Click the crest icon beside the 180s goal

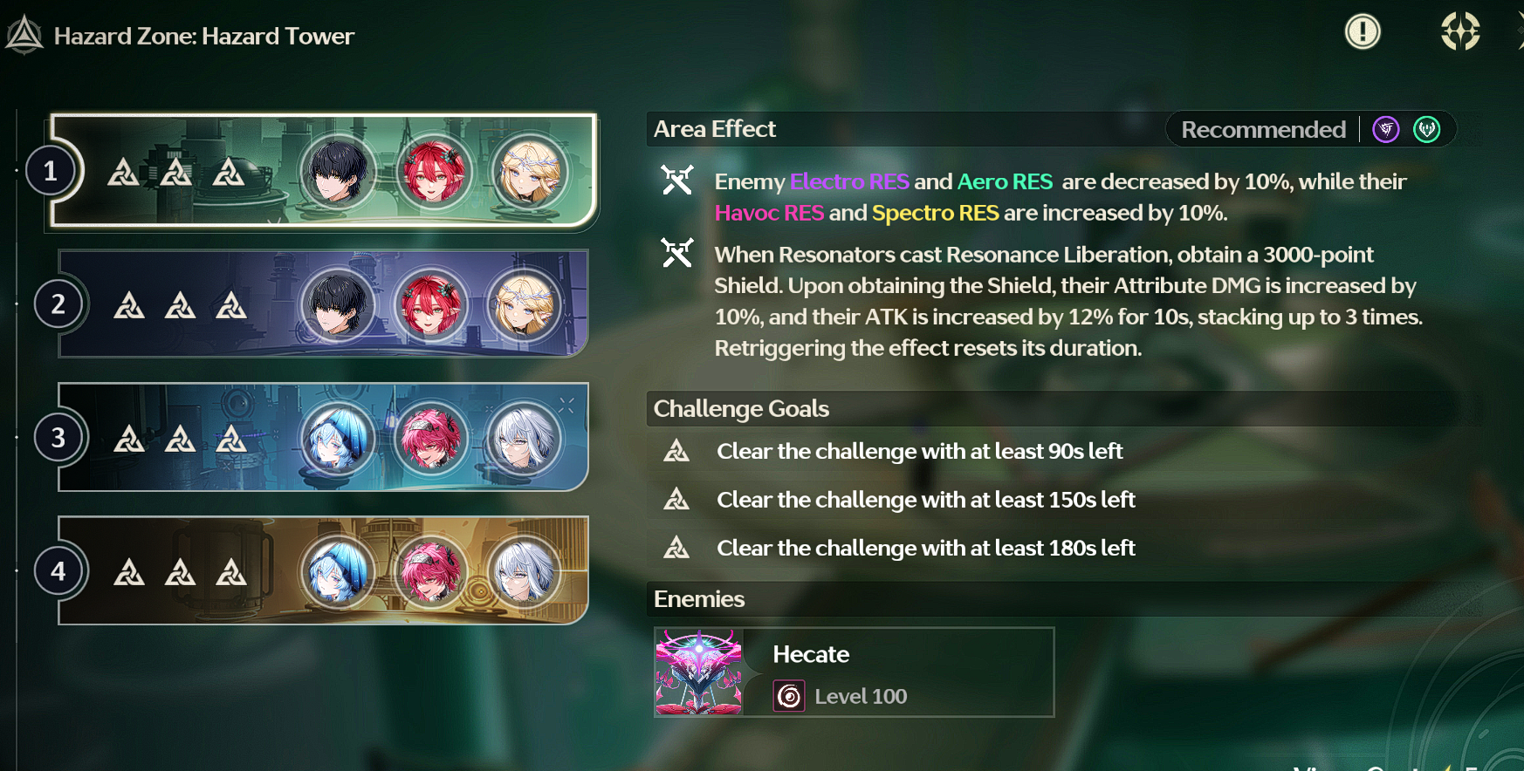676,548
